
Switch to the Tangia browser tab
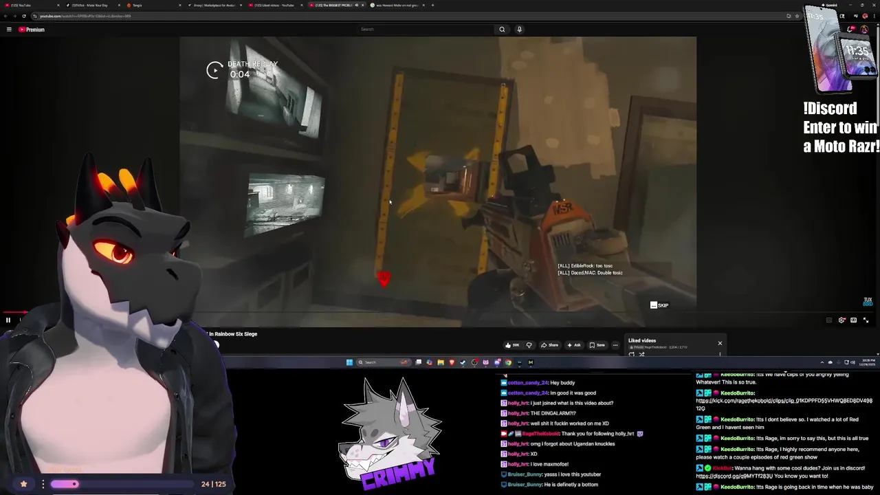click(x=154, y=5)
